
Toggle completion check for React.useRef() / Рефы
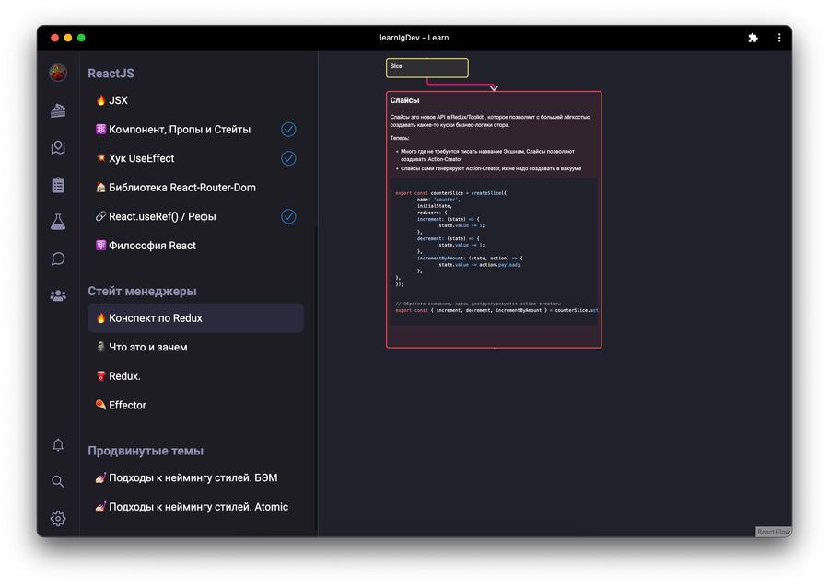click(288, 216)
